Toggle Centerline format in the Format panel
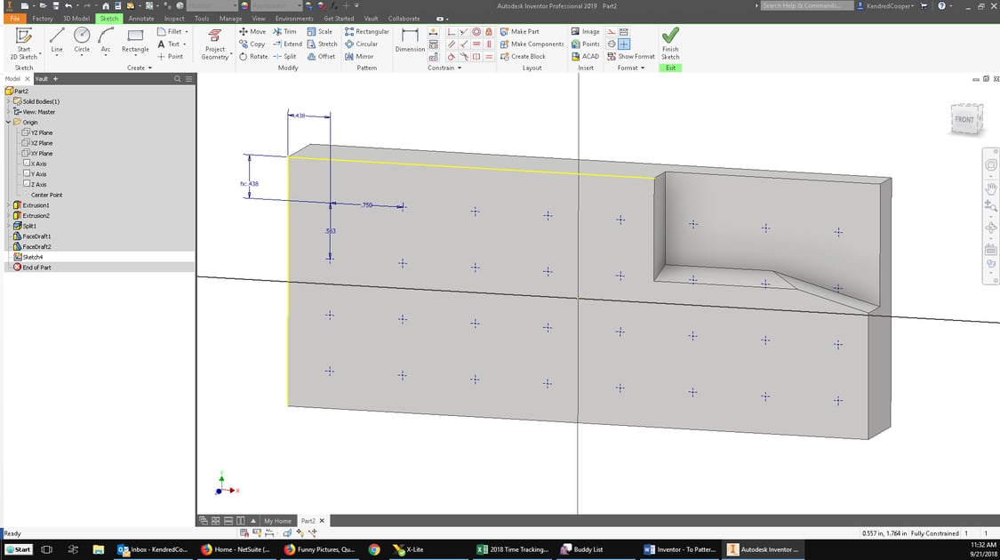 (x=611, y=31)
